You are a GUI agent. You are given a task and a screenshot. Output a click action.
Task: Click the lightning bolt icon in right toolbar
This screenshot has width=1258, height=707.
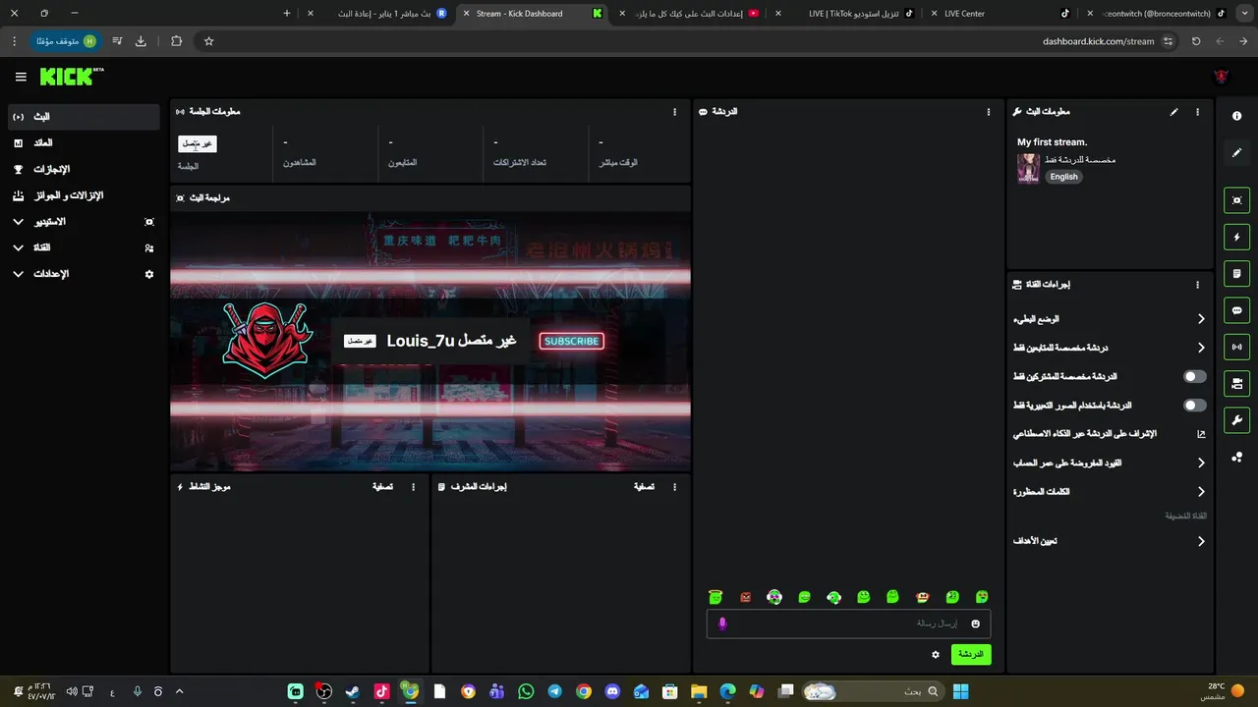point(1236,237)
